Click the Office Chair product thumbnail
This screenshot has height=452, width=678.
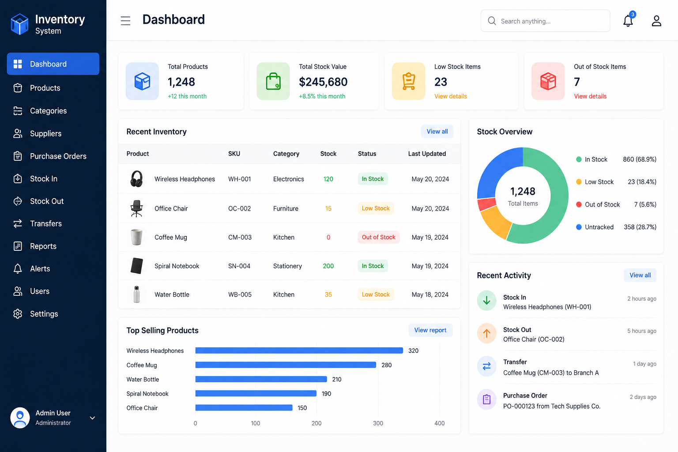(x=136, y=208)
